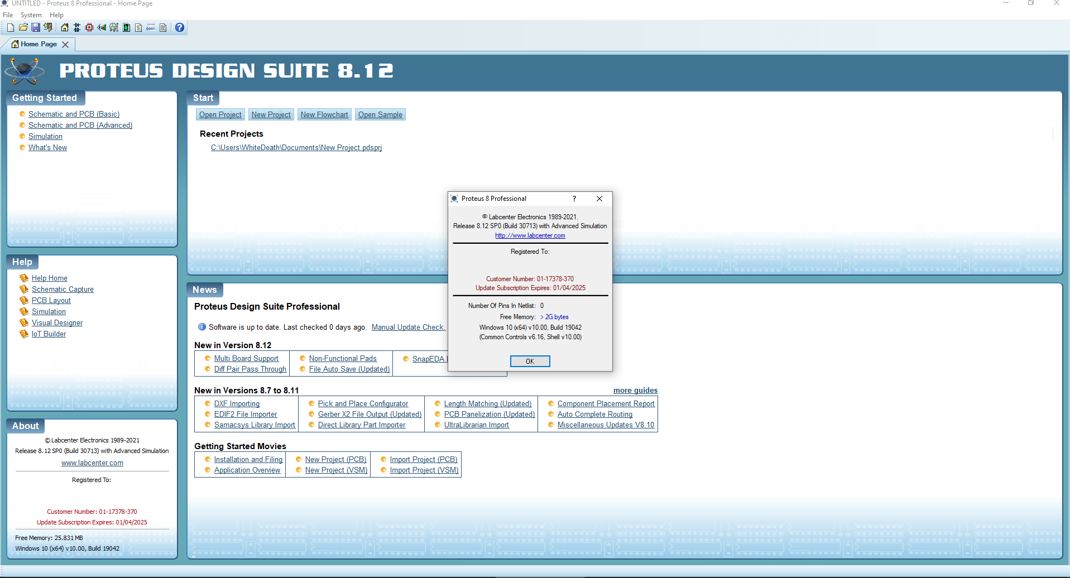Play the Installation and Filing movie
Image resolution: width=1070 pixels, height=578 pixels.
click(x=248, y=459)
